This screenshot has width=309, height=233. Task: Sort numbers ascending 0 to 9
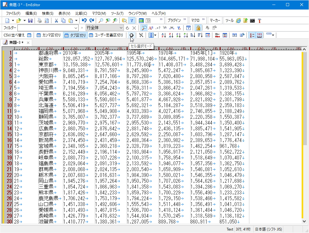tap(178, 35)
